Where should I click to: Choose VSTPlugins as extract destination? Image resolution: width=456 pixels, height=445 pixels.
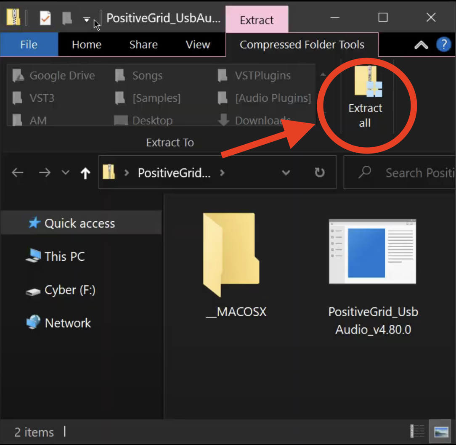click(254, 76)
